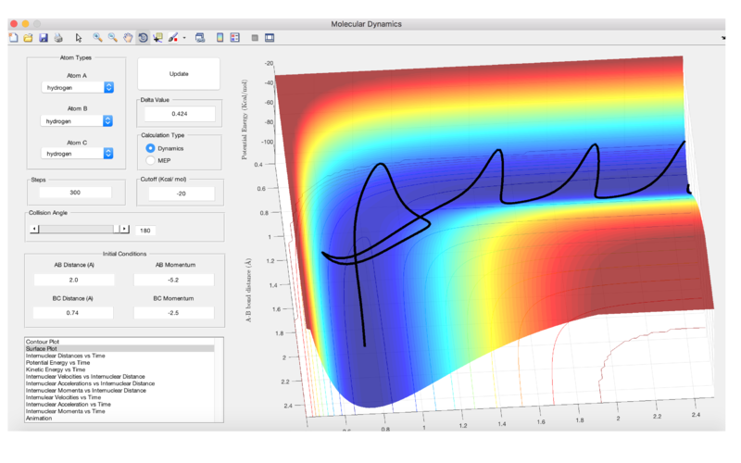Click the window's red close button
This screenshot has height=463, width=741.
(x=14, y=24)
